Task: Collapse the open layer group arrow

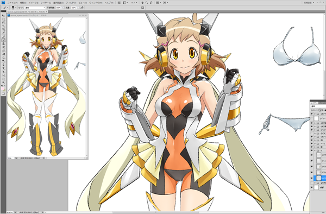Action: tap(315, 150)
